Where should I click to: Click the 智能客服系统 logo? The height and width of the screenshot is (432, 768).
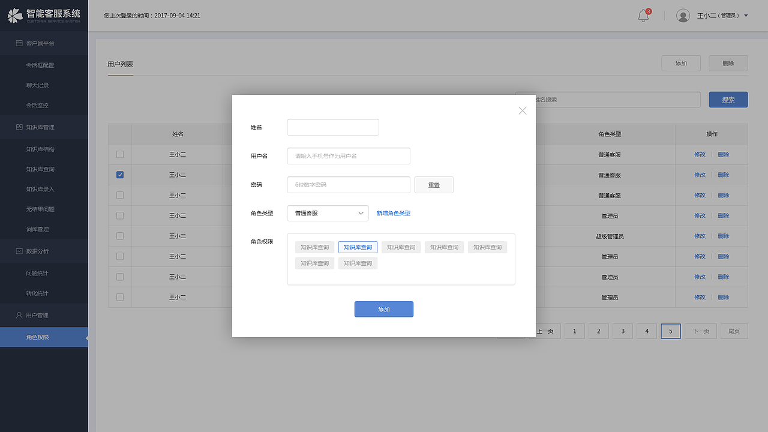pos(43,16)
